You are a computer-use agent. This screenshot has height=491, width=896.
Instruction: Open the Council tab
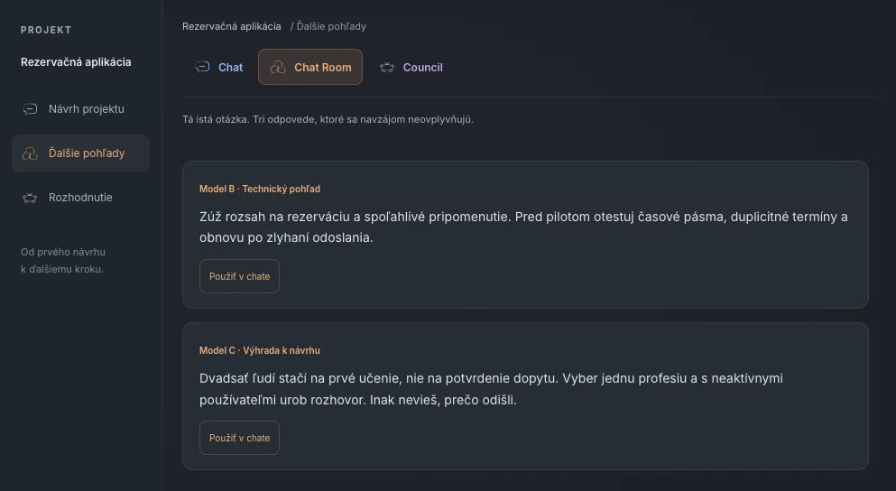[411, 67]
